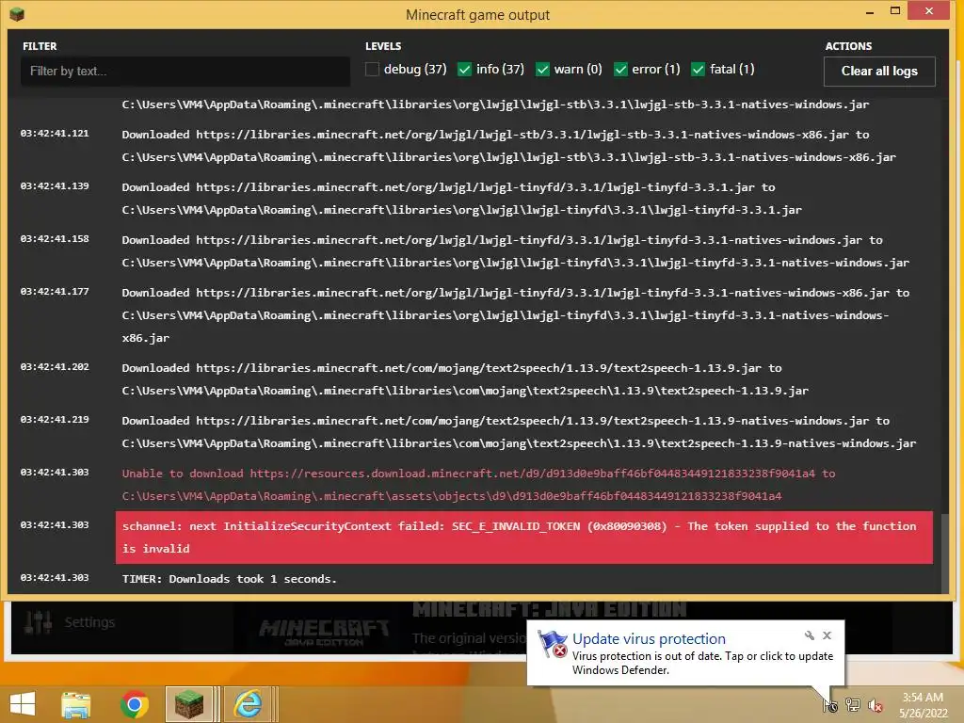964x723 pixels.
Task: Click the Update virus protection title
Action: [649, 639]
